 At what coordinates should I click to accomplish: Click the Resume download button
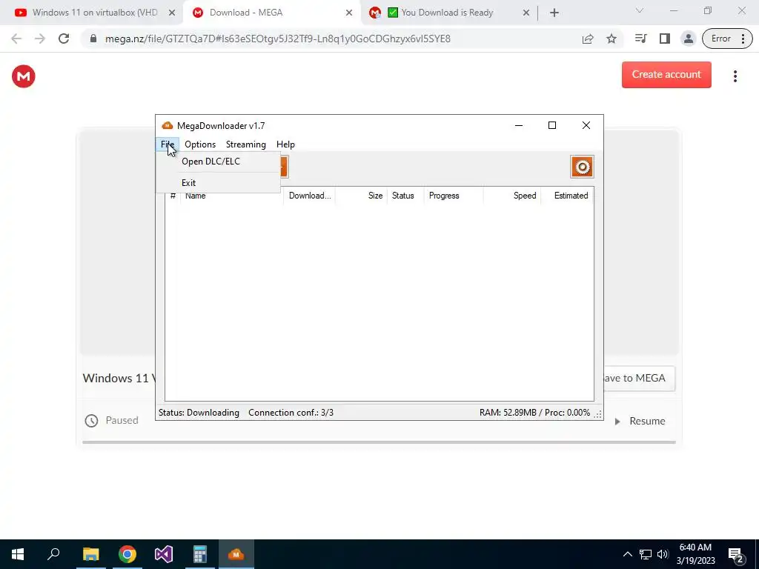pyautogui.click(x=640, y=421)
